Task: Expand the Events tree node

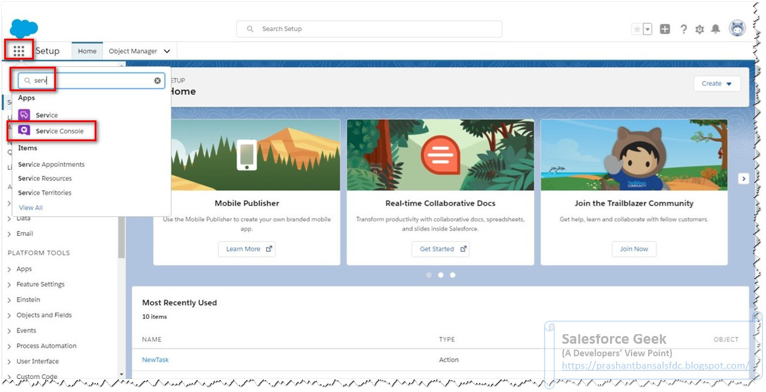Action: pyautogui.click(x=10, y=331)
